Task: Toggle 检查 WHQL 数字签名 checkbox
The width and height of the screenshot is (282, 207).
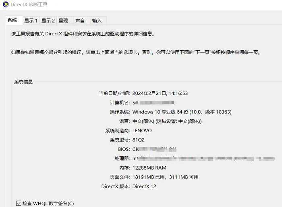Action: pos(19,203)
